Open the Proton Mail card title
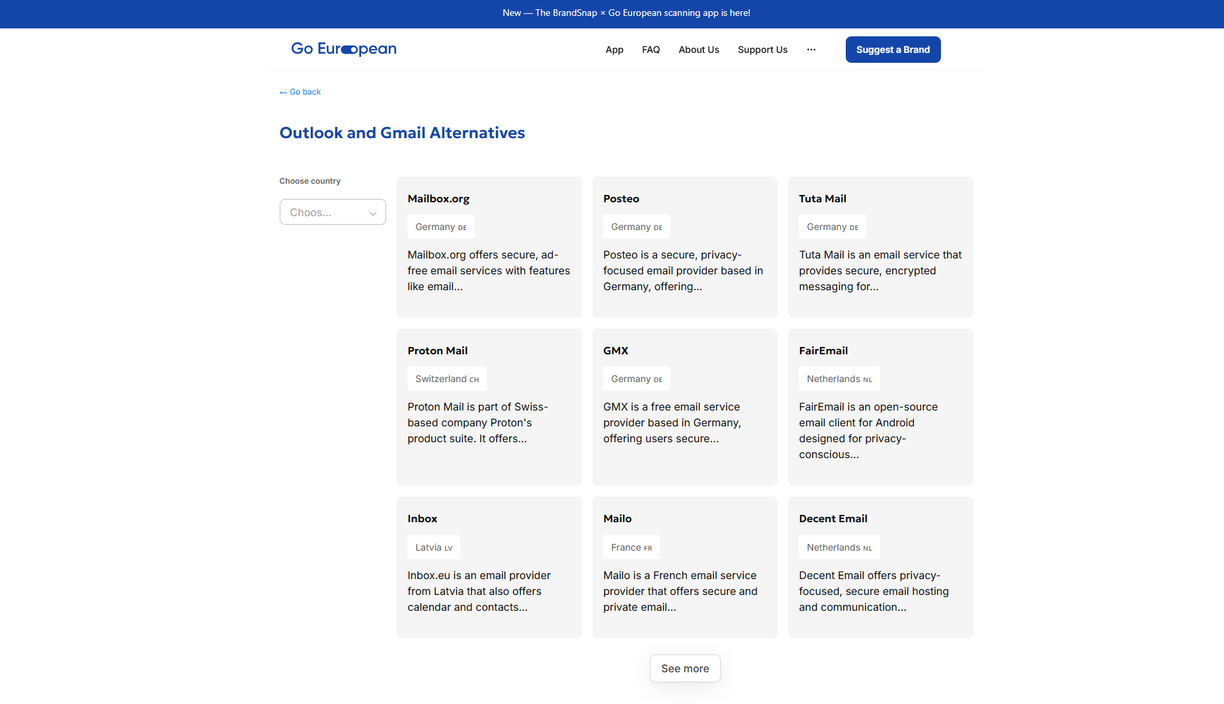Screen dimensions: 1224x704 [x=437, y=350]
